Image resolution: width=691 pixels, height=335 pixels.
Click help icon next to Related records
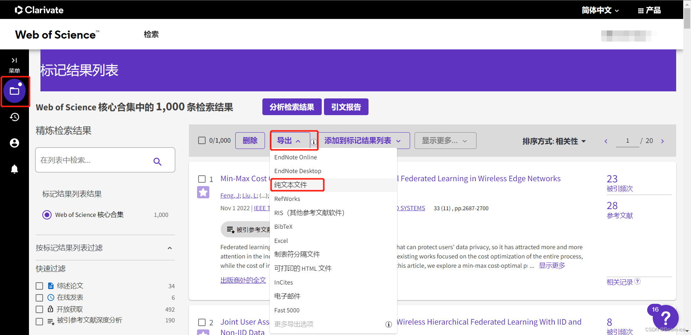point(638,282)
